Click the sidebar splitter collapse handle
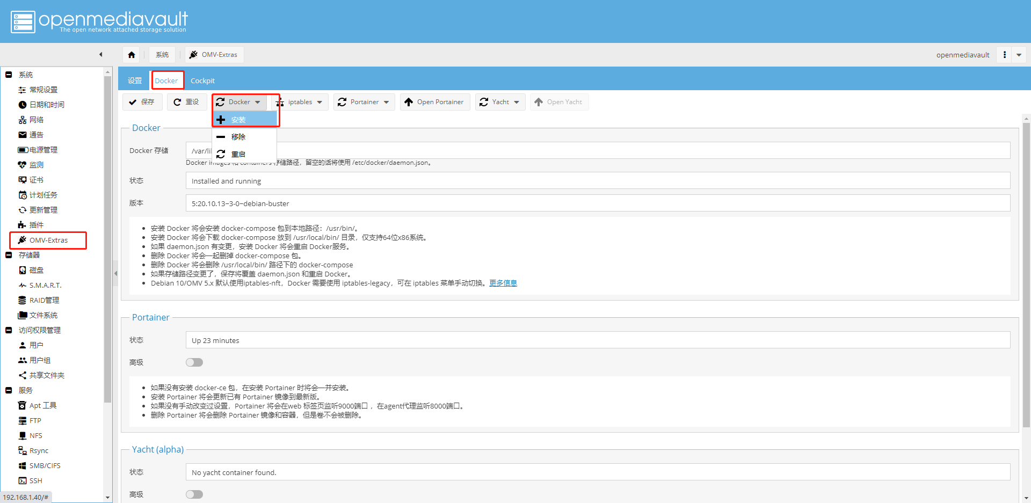Image resolution: width=1031 pixels, height=503 pixels. [115, 273]
